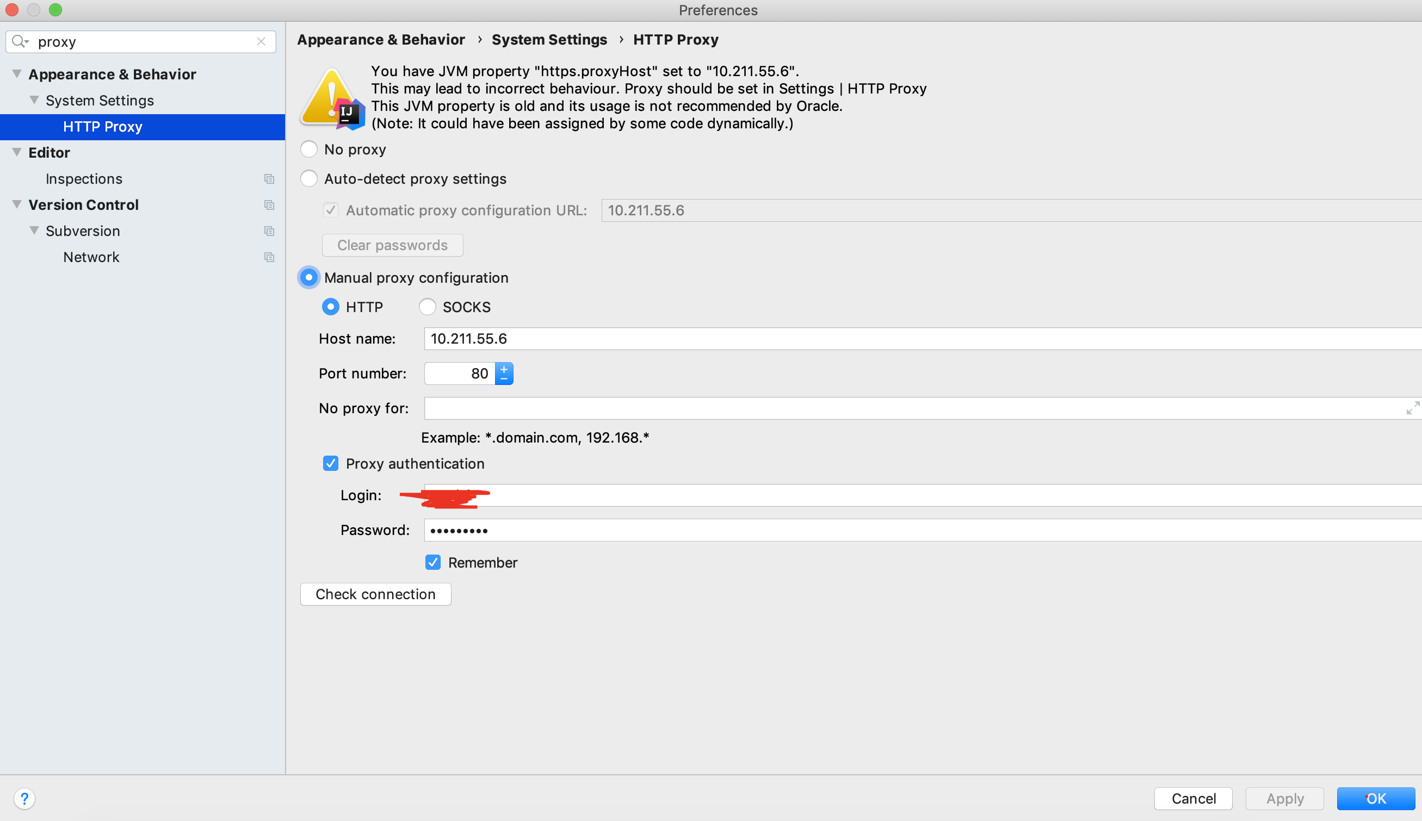Click the Check connection button

click(375, 594)
